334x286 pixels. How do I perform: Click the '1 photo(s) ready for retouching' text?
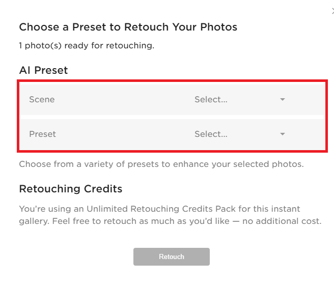coord(87,45)
